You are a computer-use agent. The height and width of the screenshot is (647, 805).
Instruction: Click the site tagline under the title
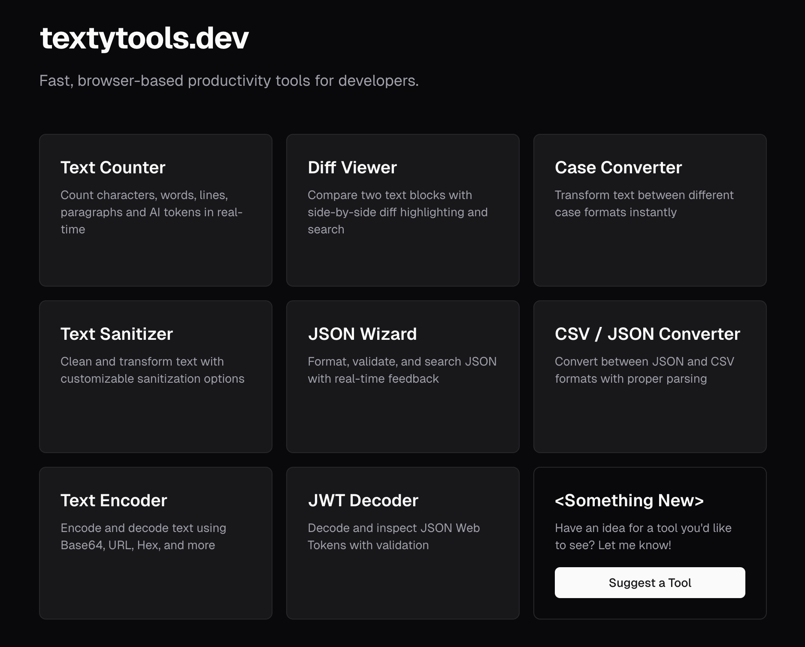coord(229,80)
